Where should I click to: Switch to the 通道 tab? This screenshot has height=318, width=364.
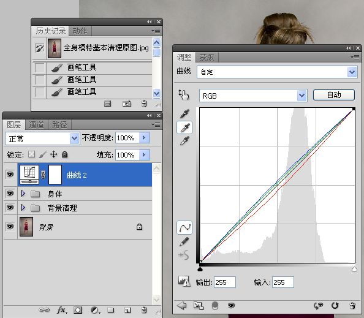[x=36, y=125]
